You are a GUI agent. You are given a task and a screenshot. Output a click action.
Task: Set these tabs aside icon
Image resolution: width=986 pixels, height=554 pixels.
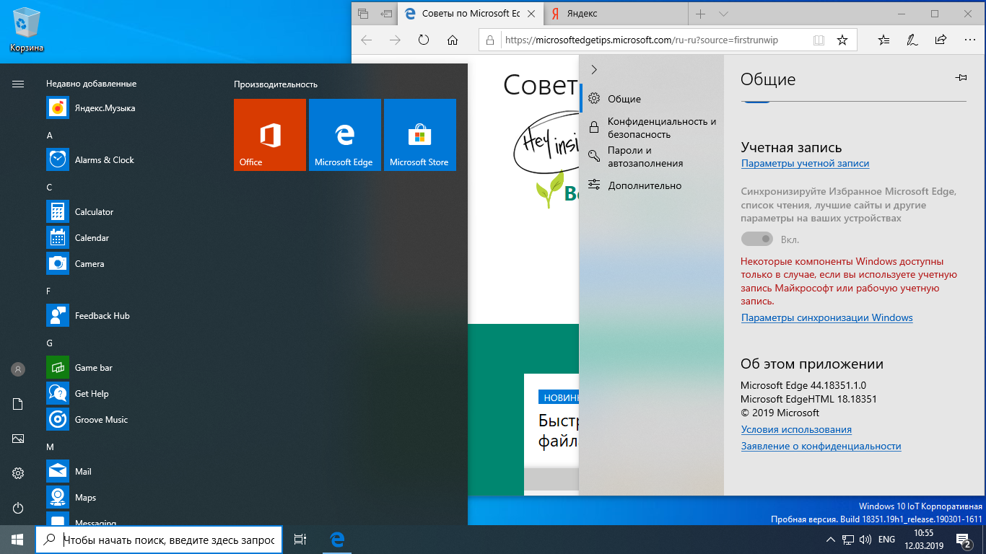click(387, 14)
